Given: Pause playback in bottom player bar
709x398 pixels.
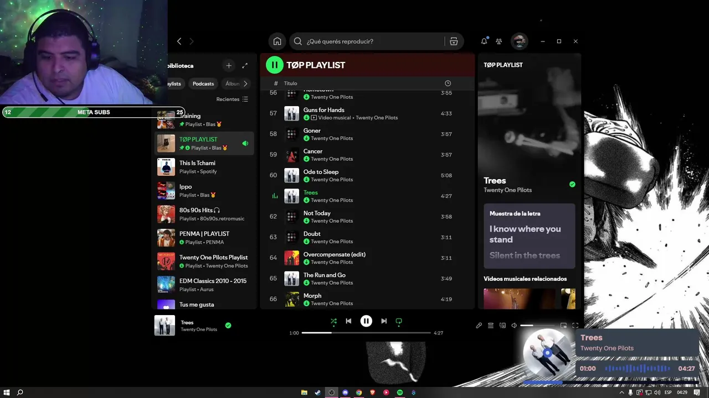Looking at the screenshot, I should click(366, 321).
